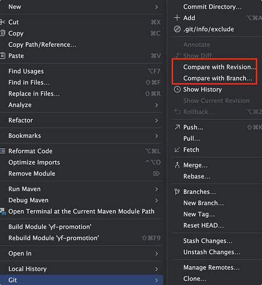262x285 pixels.
Task: Click the Reformat Code lines icon
Action: click(x=2, y=151)
